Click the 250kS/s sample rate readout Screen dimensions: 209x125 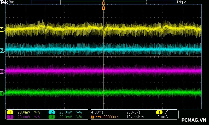133,112
